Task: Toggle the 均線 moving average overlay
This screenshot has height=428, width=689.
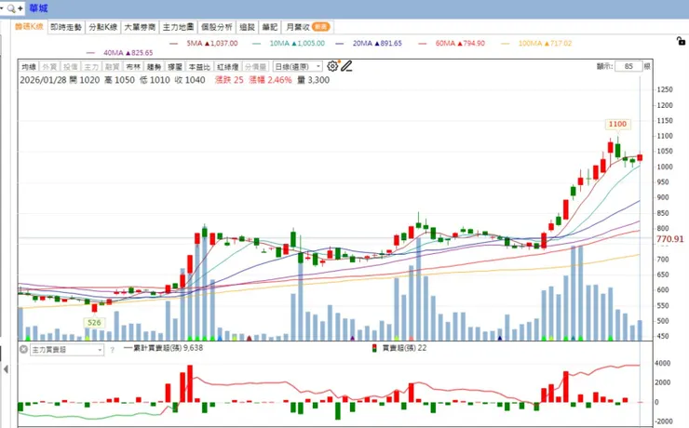Action: point(29,67)
